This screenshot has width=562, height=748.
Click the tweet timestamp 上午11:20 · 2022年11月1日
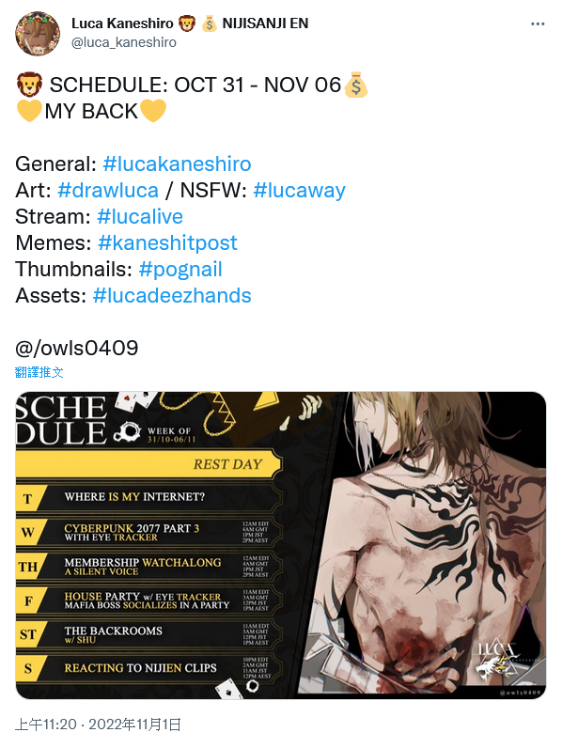pyautogui.click(x=99, y=725)
